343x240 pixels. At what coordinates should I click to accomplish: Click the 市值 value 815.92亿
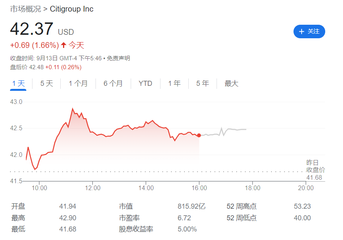[191, 206]
